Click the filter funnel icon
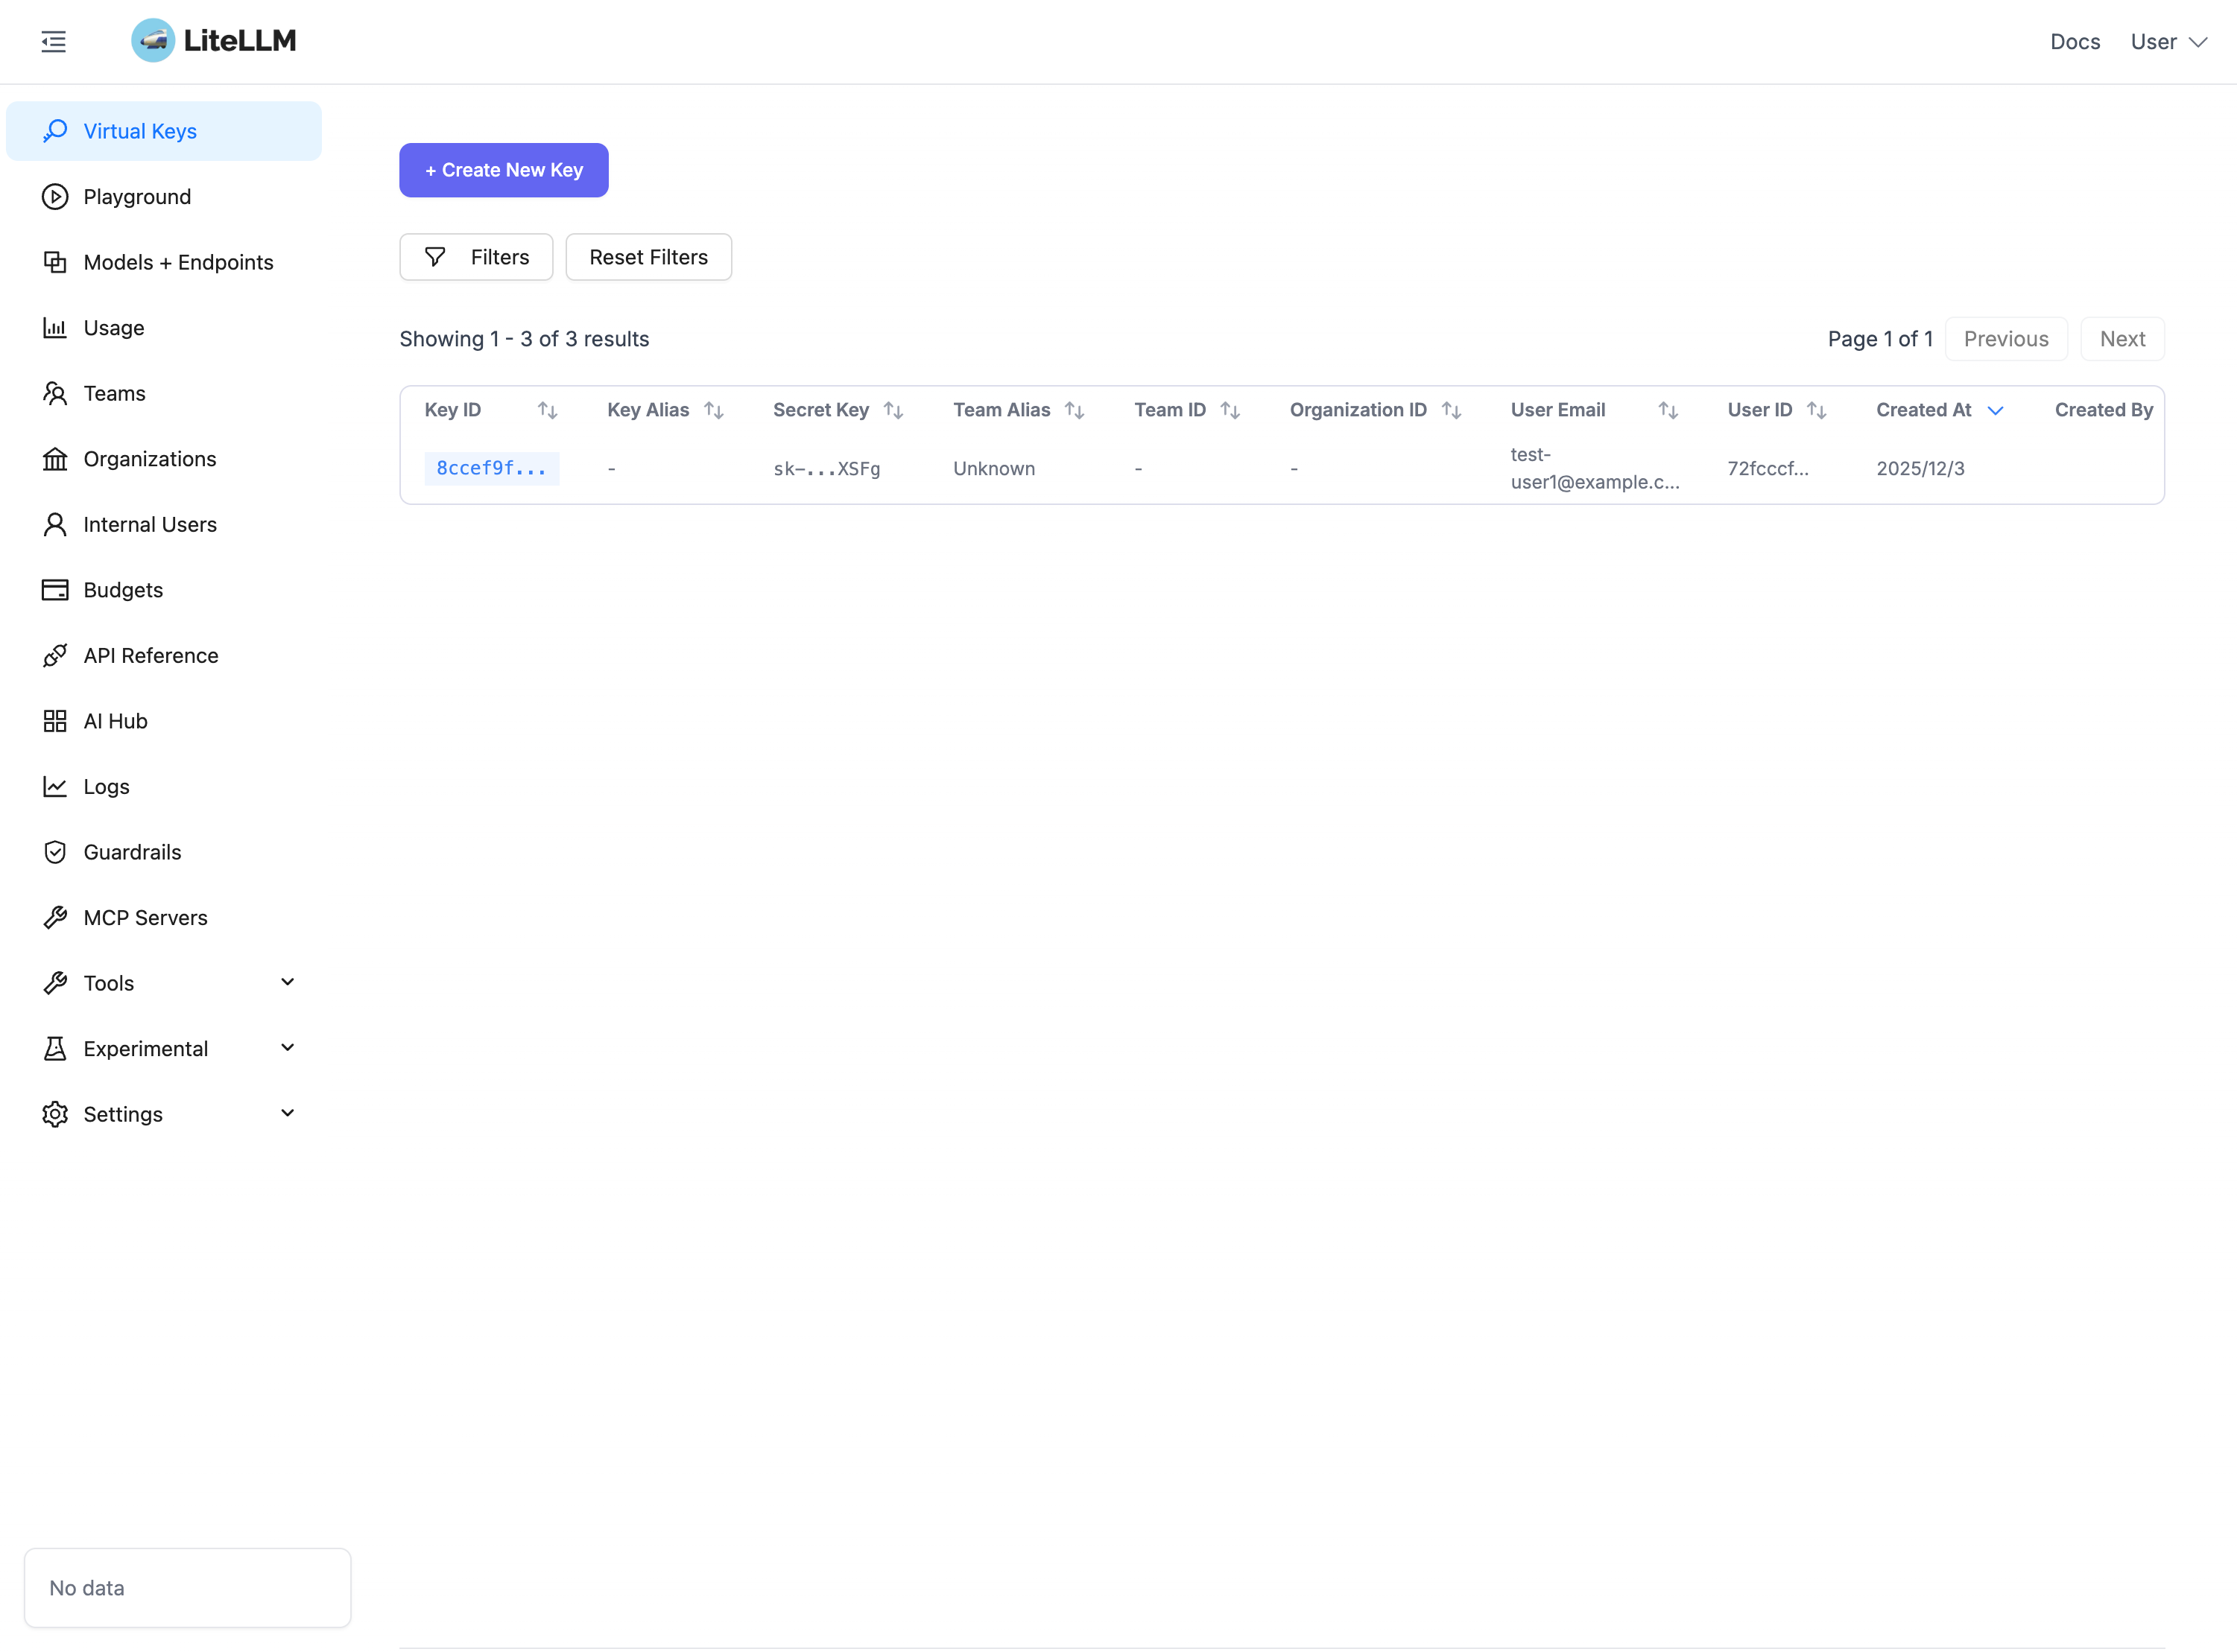2237x1652 pixels. [435, 257]
